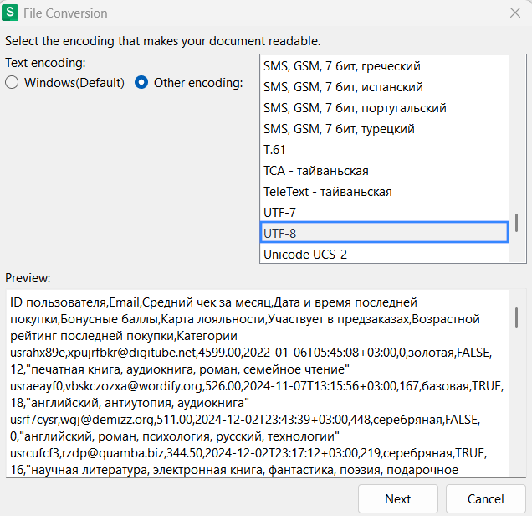The width and height of the screenshot is (532, 516).
Task: Select the T.61 encoding entry
Action: [384, 150]
